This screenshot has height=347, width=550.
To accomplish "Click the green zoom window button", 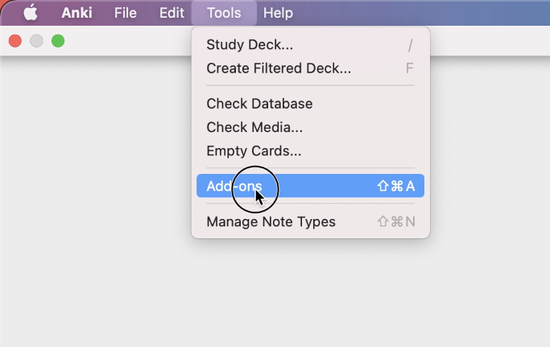I will 58,41.
